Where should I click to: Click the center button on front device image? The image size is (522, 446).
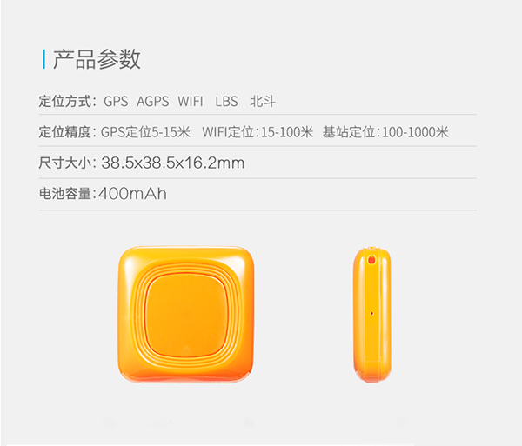186,316
